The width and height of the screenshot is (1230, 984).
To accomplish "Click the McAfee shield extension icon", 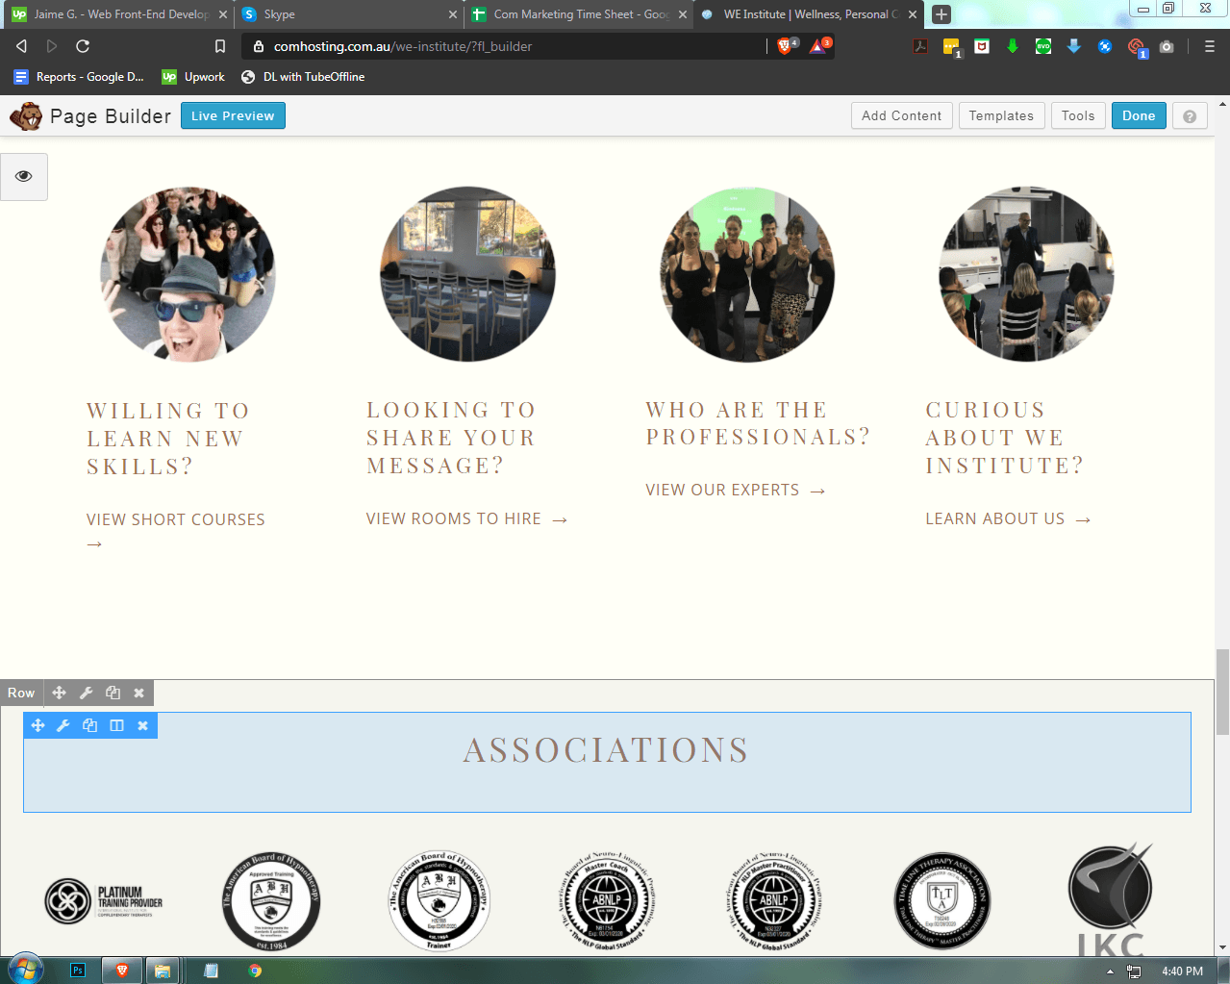I will (x=982, y=46).
